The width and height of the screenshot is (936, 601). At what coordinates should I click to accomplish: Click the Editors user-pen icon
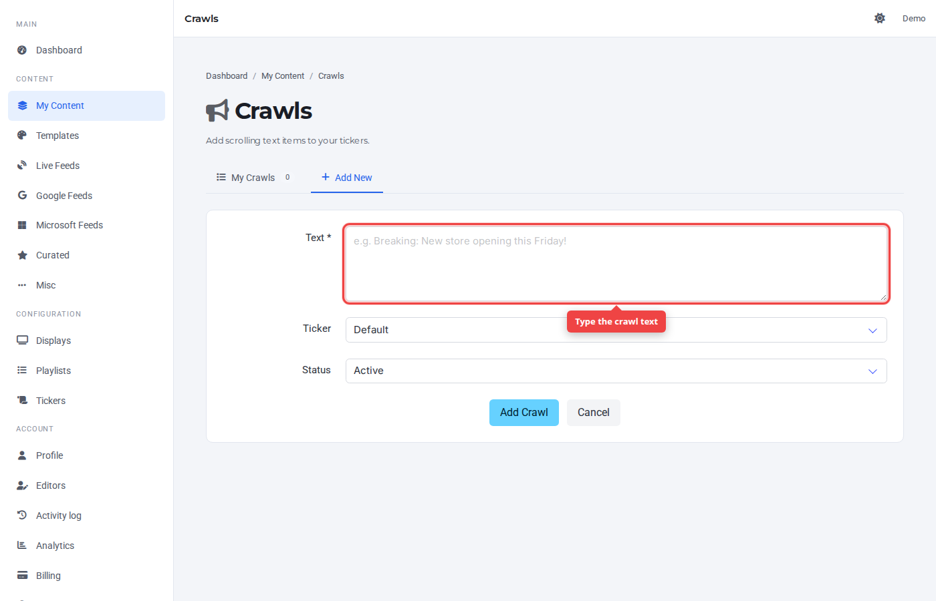click(x=22, y=485)
